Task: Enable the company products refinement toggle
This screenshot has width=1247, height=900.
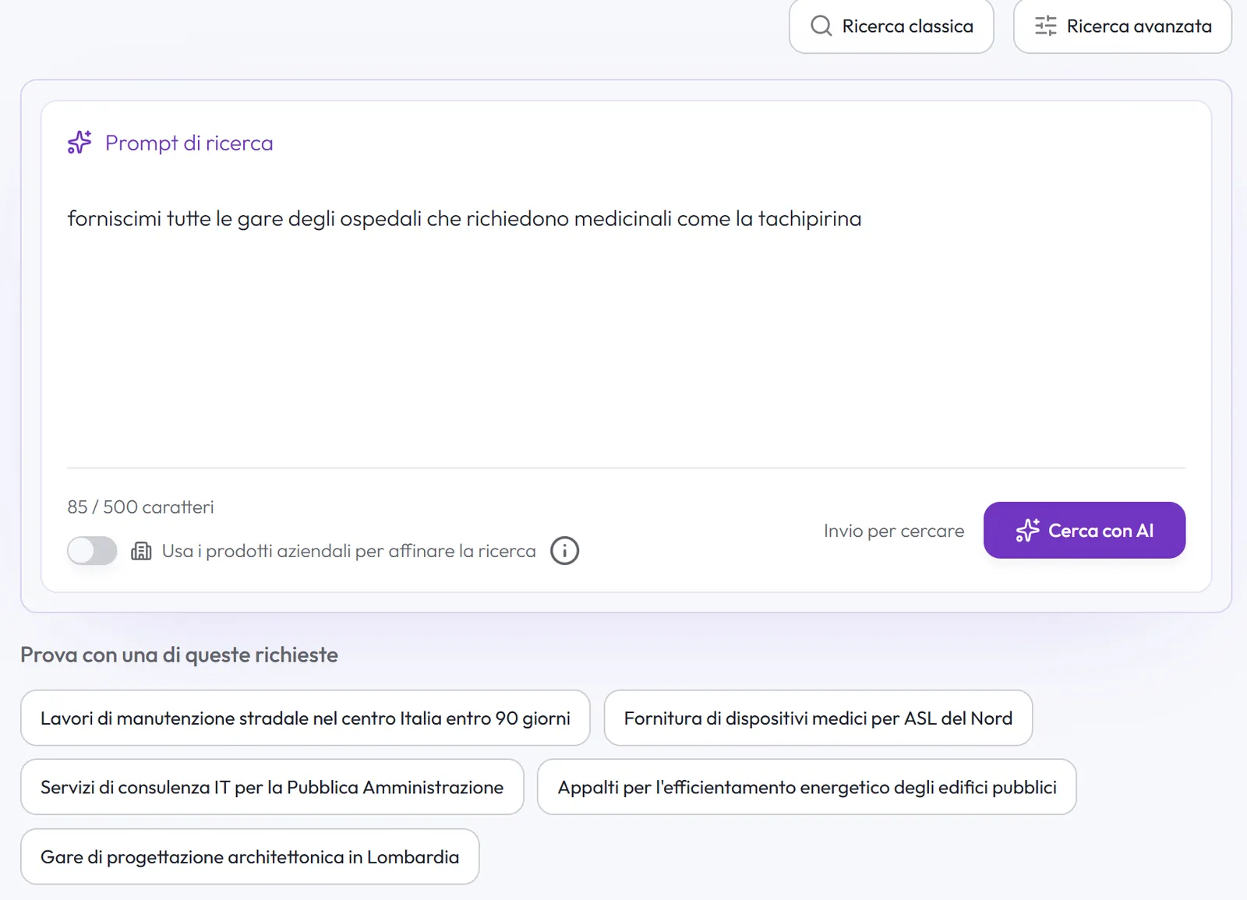Action: tap(92, 551)
